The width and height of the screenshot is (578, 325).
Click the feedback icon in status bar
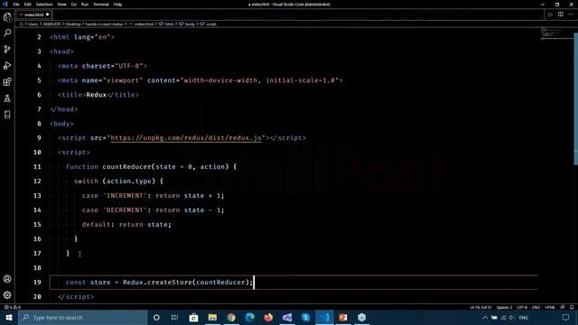[x=563, y=307]
